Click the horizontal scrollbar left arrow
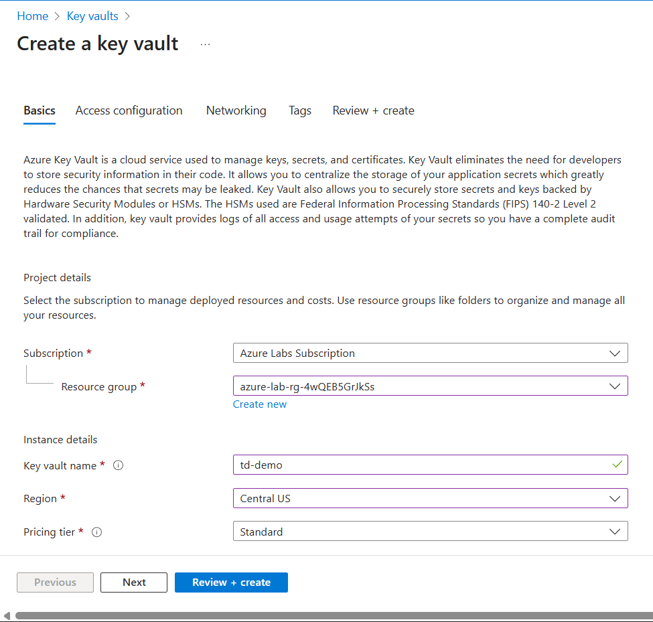This screenshot has height=622, width=653. click(x=7, y=616)
